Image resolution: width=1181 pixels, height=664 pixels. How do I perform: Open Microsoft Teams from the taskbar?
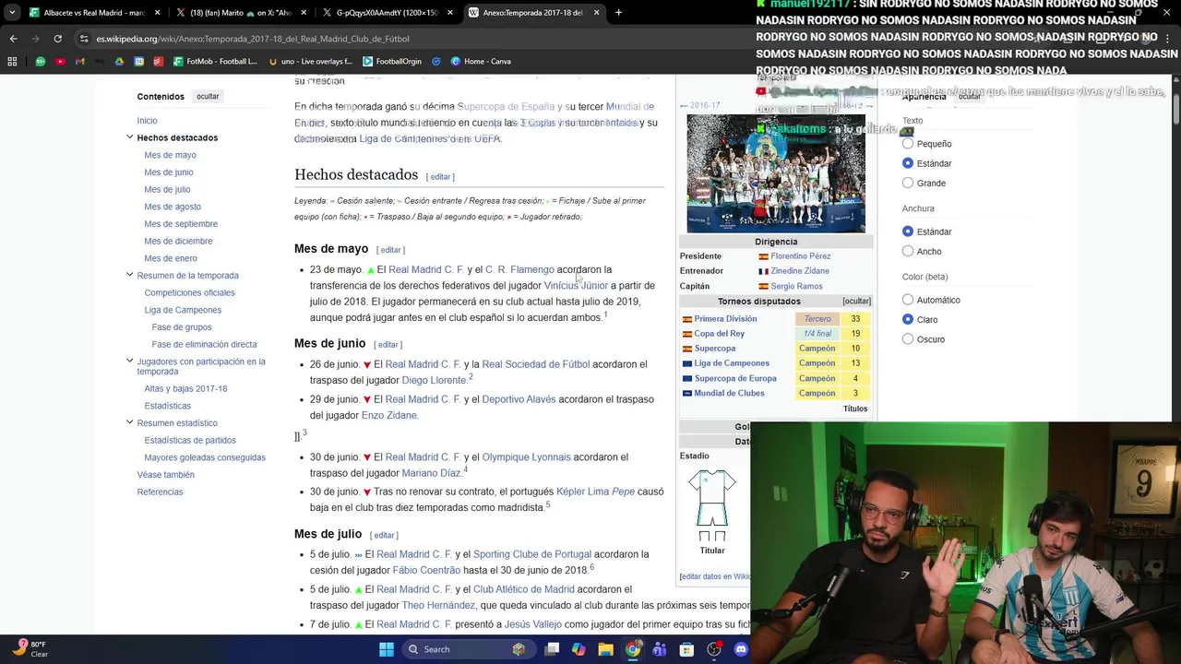pyautogui.click(x=660, y=649)
